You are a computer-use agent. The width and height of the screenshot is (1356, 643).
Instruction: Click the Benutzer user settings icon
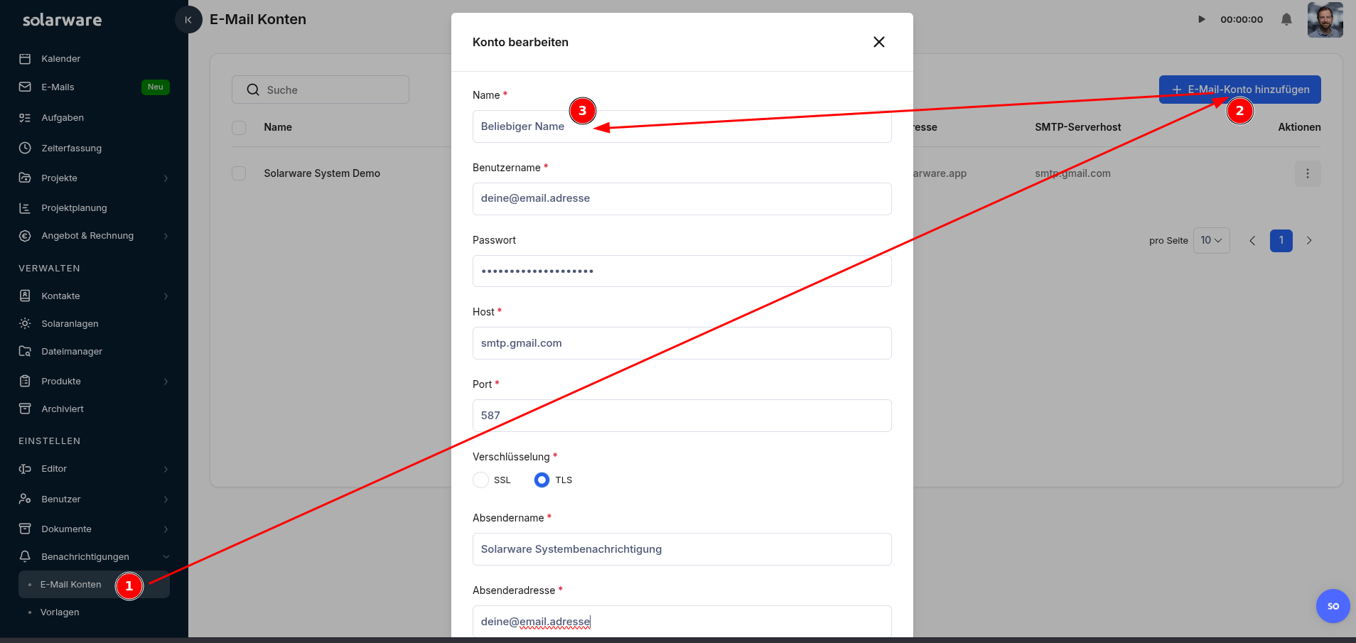pyautogui.click(x=25, y=499)
